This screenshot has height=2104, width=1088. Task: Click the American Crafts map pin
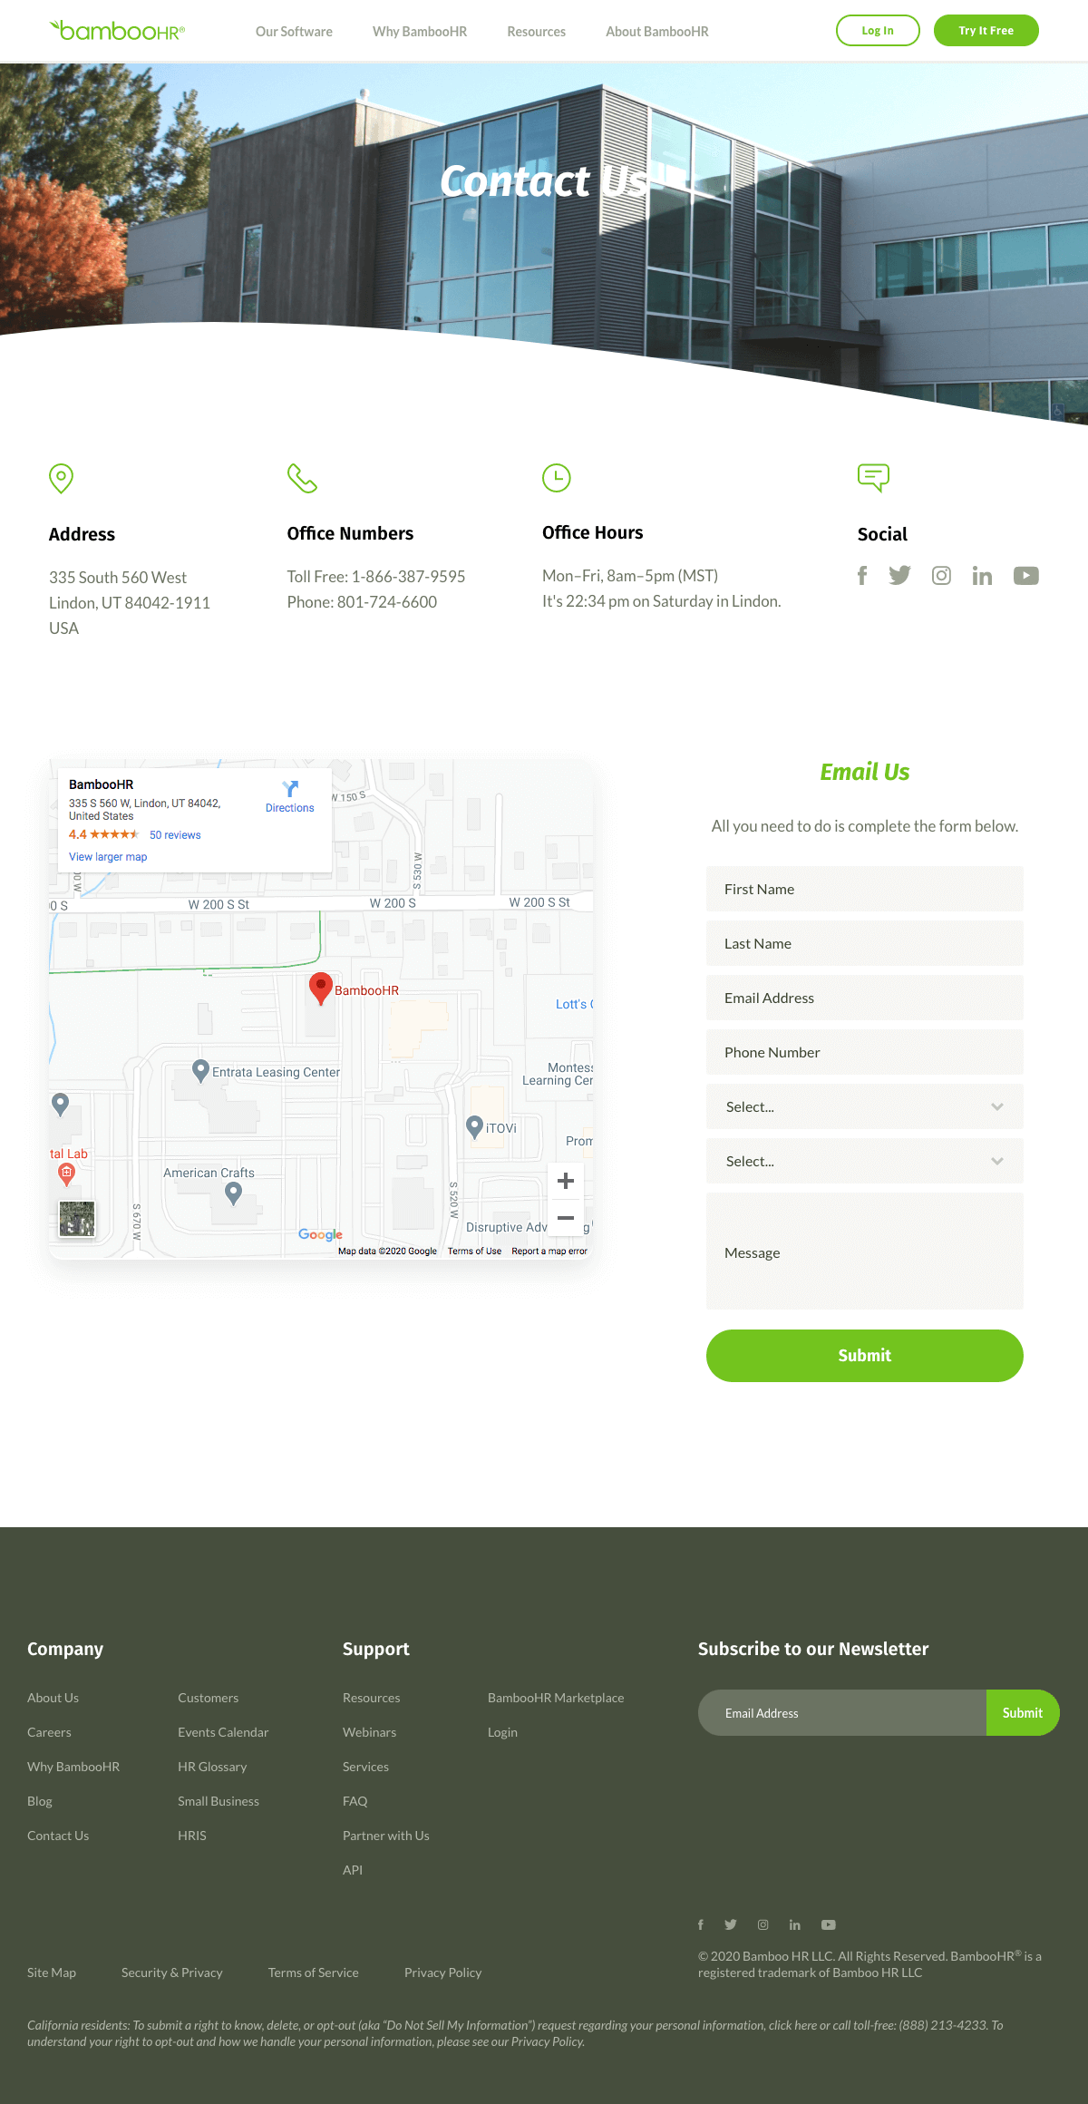coord(233,1193)
